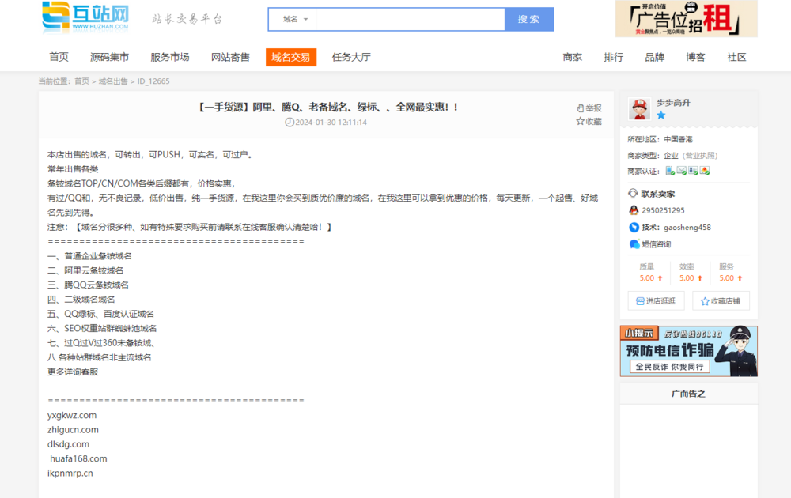Viewport: 791px width, 498px height.
Task: Open the 源码集市 navigation tab
Action: tap(109, 57)
